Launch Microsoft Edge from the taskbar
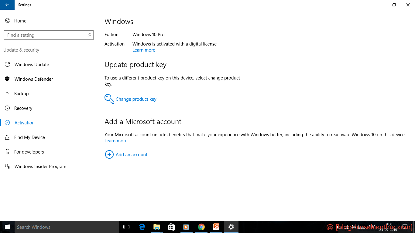Image resolution: width=415 pixels, height=233 pixels. click(142, 227)
